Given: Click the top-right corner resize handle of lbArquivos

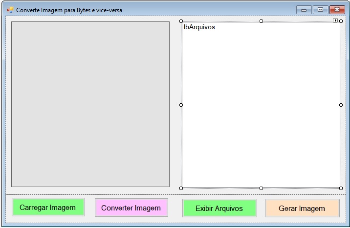Looking at the screenshot, I should [x=341, y=21].
